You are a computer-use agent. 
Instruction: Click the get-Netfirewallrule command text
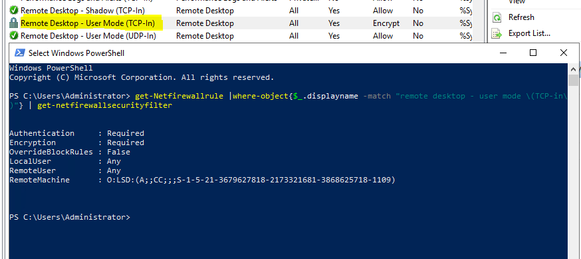point(179,96)
